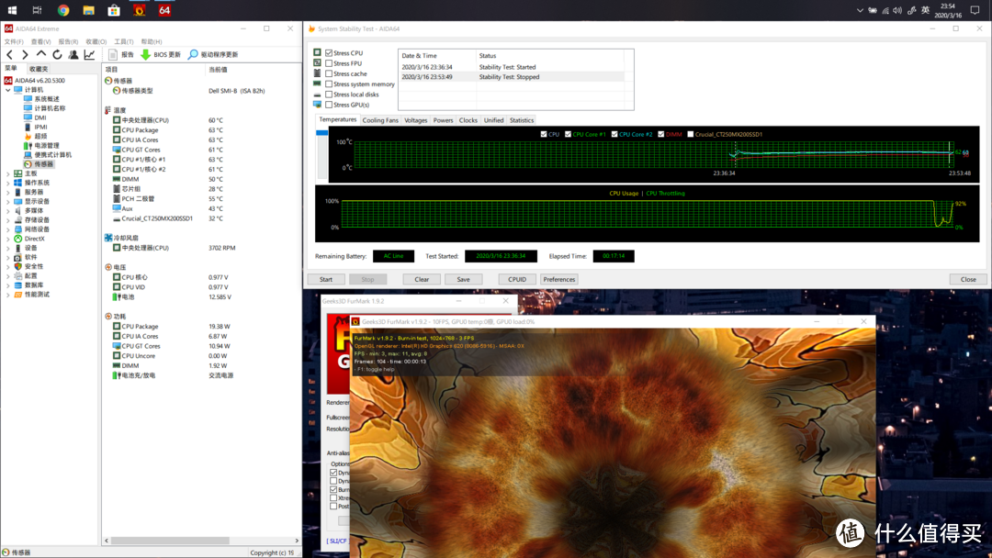Expand the 存储设备 tree node
Screen dimensions: 992x558
(8, 220)
